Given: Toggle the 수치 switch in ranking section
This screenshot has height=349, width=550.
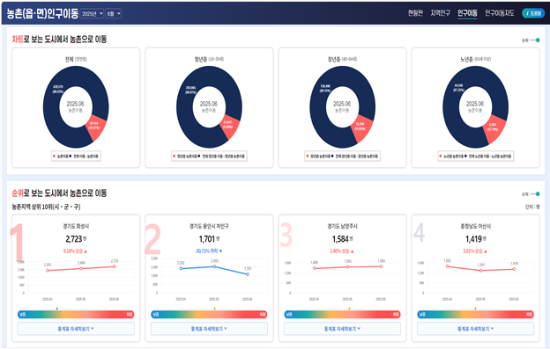Looking at the screenshot, I should pos(535,193).
